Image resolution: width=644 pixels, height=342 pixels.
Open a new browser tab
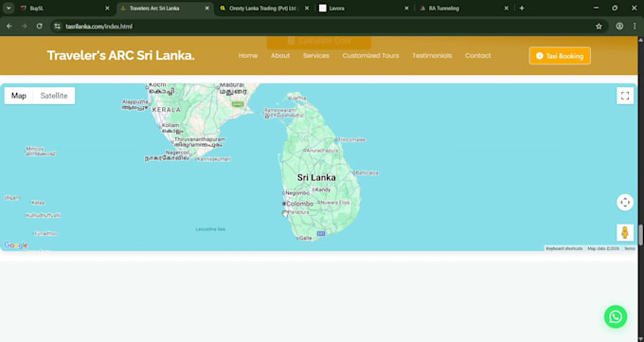tap(522, 9)
